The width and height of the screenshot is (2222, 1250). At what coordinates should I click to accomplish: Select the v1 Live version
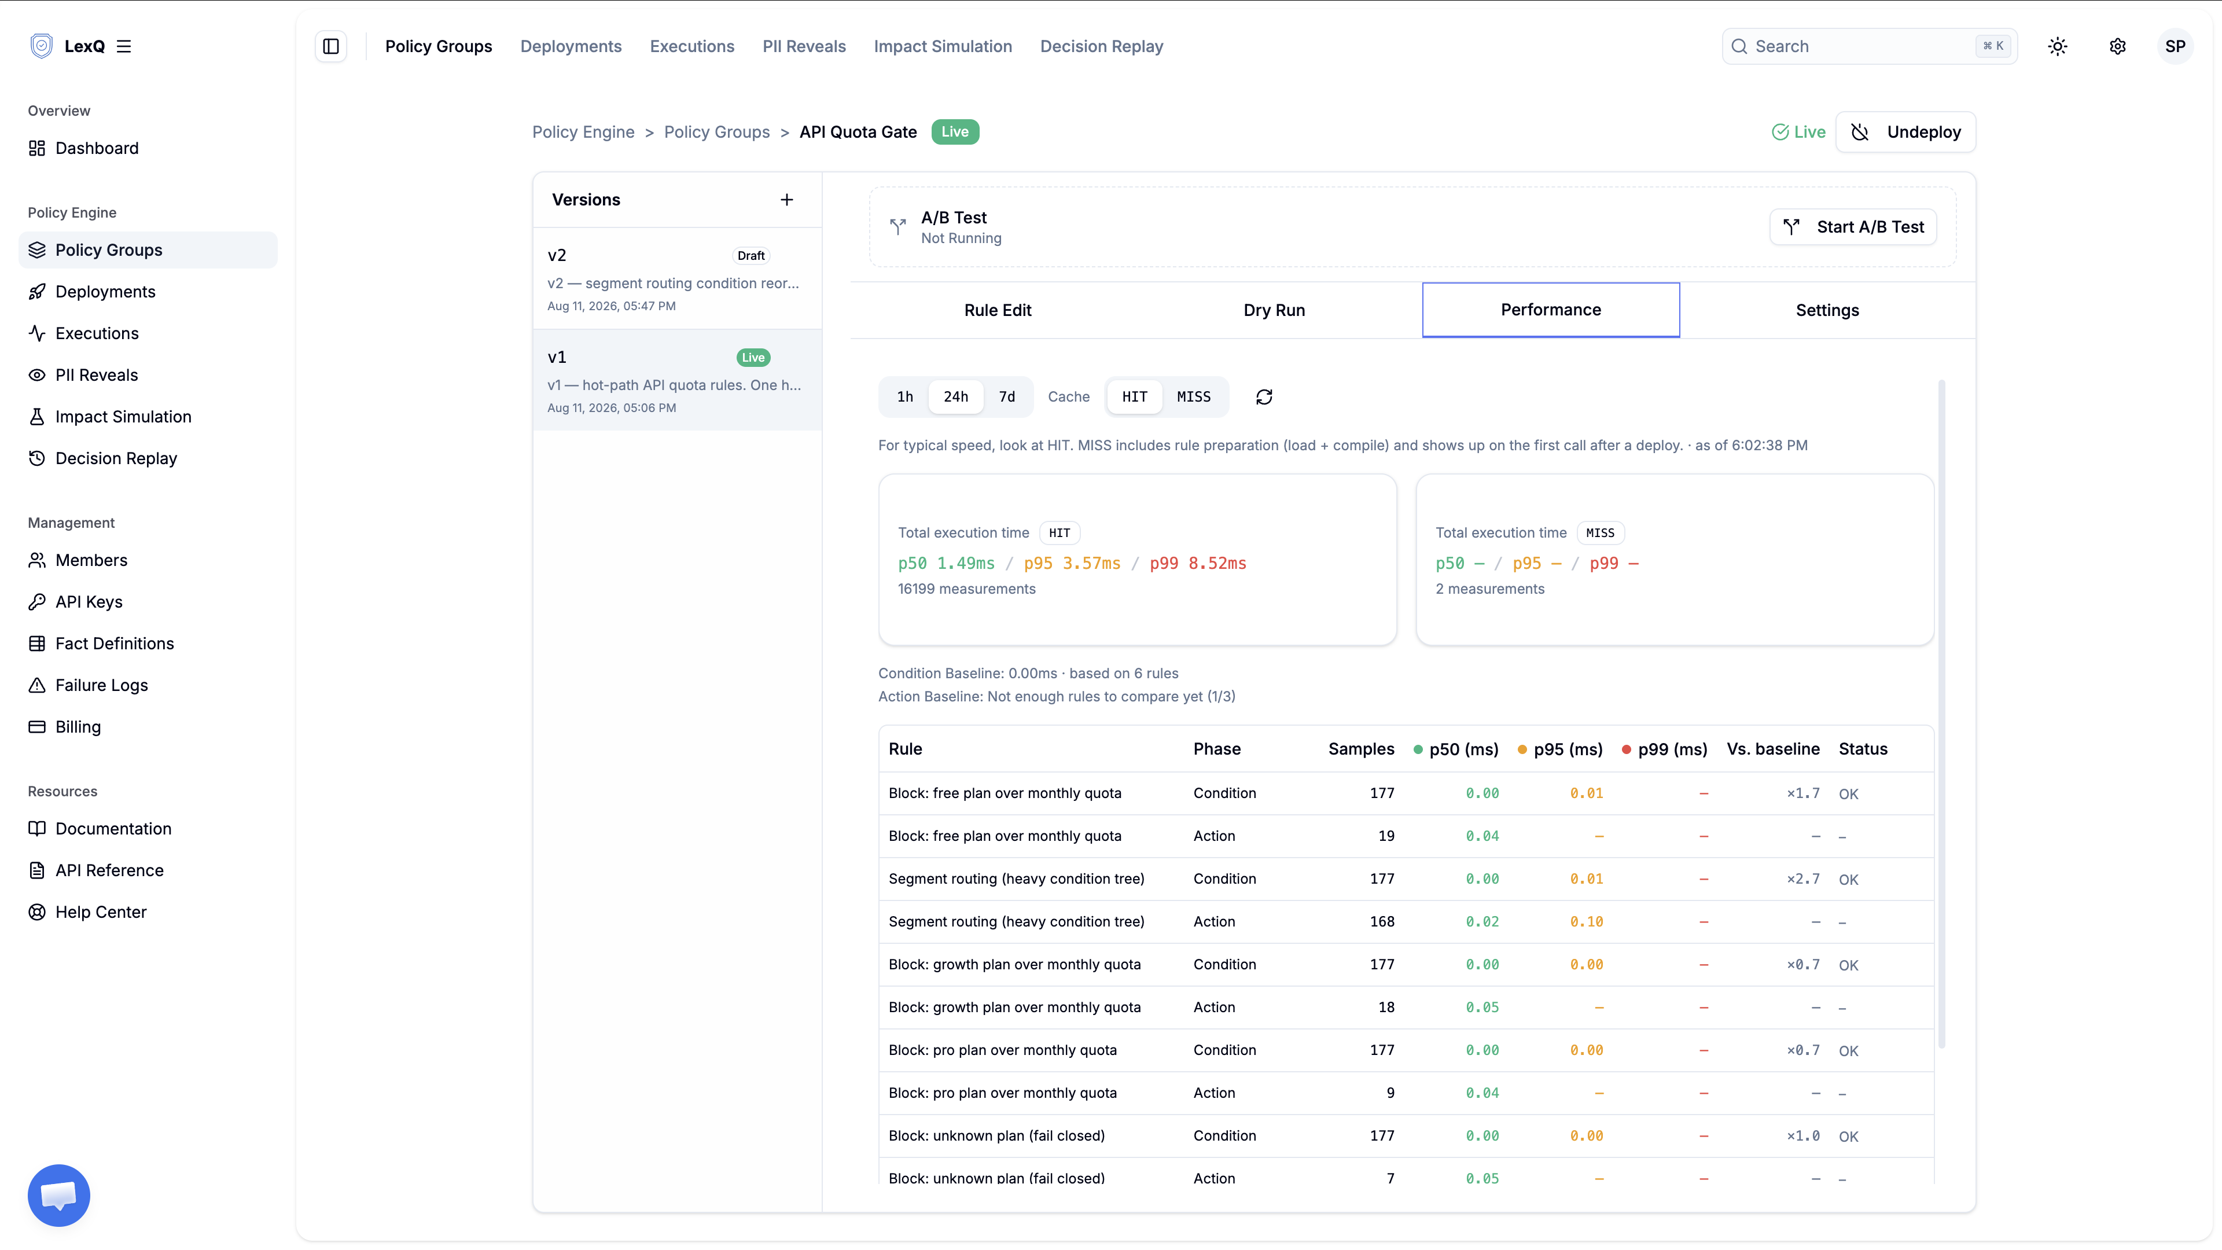click(x=677, y=380)
